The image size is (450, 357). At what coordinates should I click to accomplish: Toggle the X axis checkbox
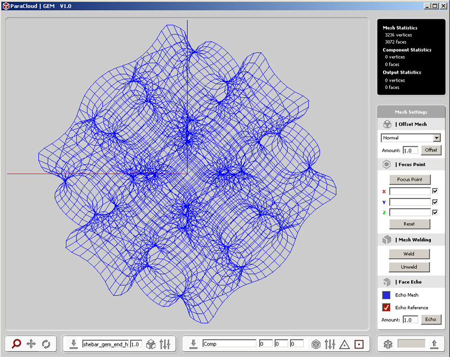tap(435, 191)
